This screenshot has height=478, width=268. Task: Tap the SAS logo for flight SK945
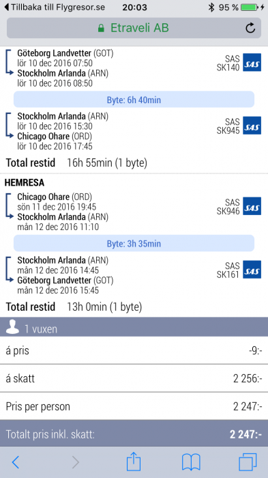pos(252,126)
